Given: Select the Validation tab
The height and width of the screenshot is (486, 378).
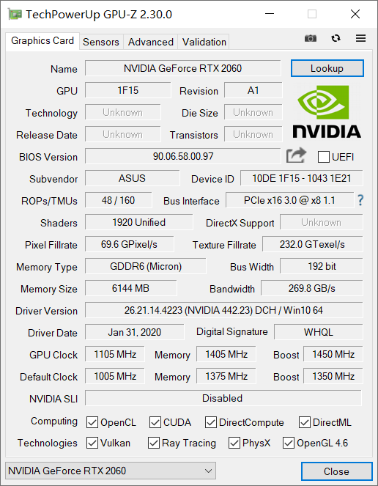Looking at the screenshot, I should click(204, 42).
